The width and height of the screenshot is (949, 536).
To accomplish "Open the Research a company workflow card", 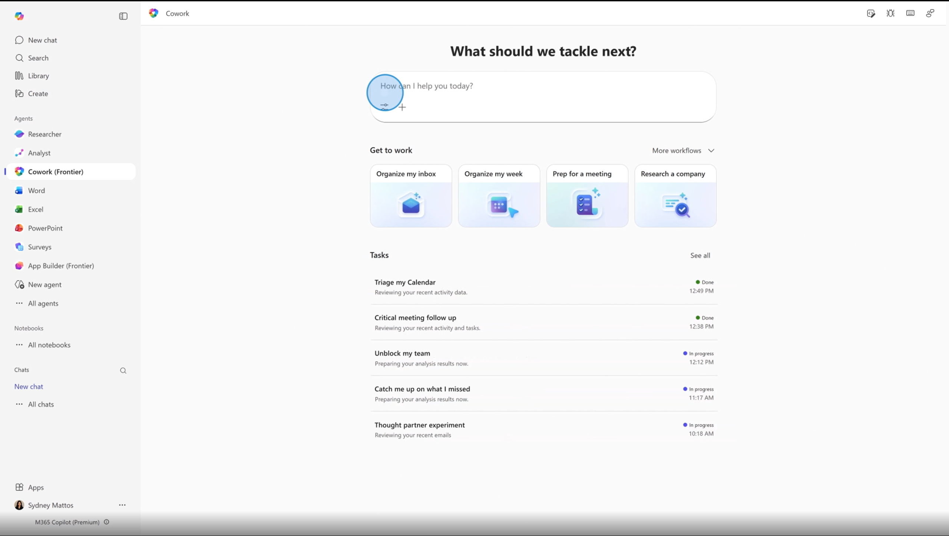I will click(x=675, y=196).
